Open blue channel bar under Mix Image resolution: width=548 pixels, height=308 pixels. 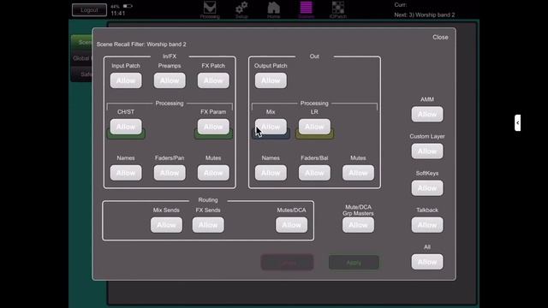tap(271, 137)
